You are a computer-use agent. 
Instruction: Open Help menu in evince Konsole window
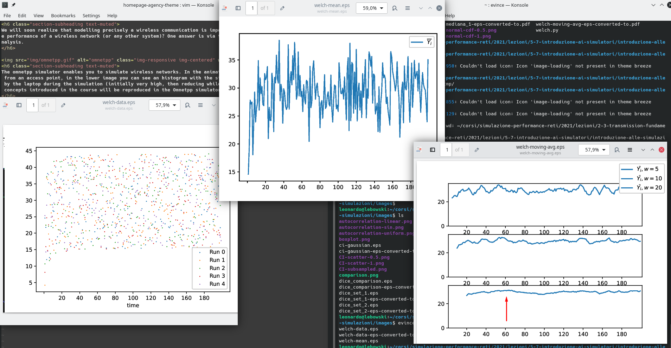[450, 15]
